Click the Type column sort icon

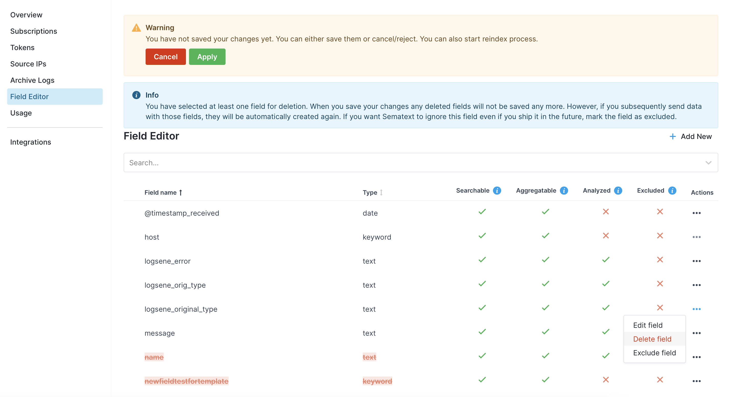point(381,192)
